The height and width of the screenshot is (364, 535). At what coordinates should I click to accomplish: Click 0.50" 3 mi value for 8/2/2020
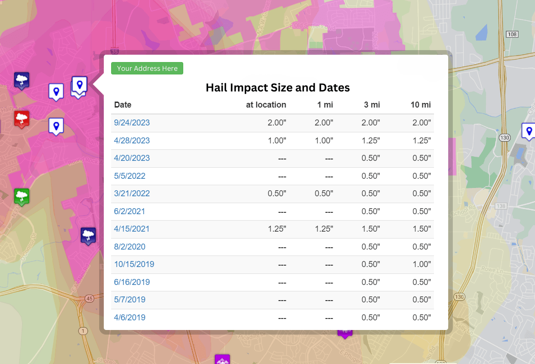(x=371, y=246)
